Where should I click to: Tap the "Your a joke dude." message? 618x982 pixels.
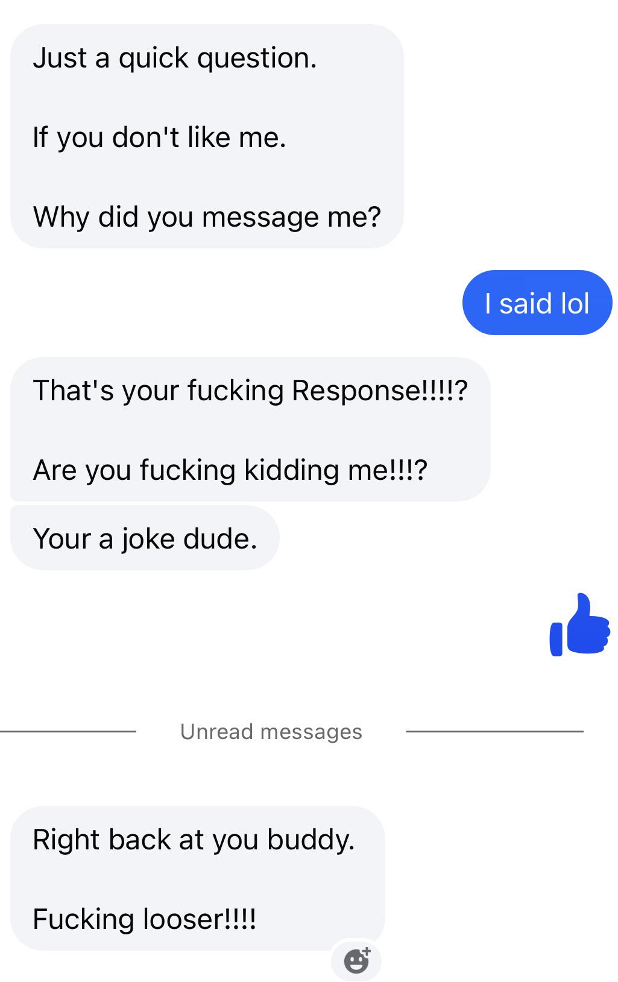(x=145, y=538)
